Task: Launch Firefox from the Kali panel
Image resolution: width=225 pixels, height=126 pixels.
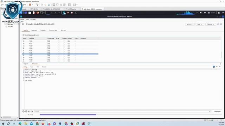Action: click(38, 13)
